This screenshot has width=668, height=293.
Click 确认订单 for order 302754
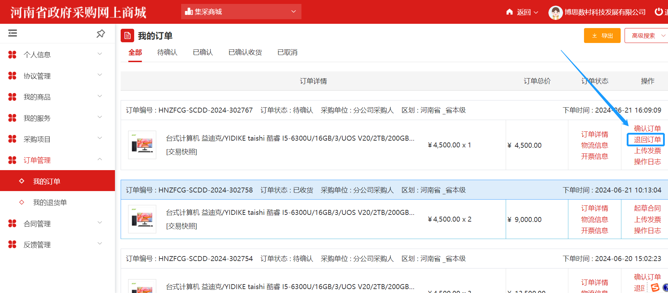coord(647,277)
